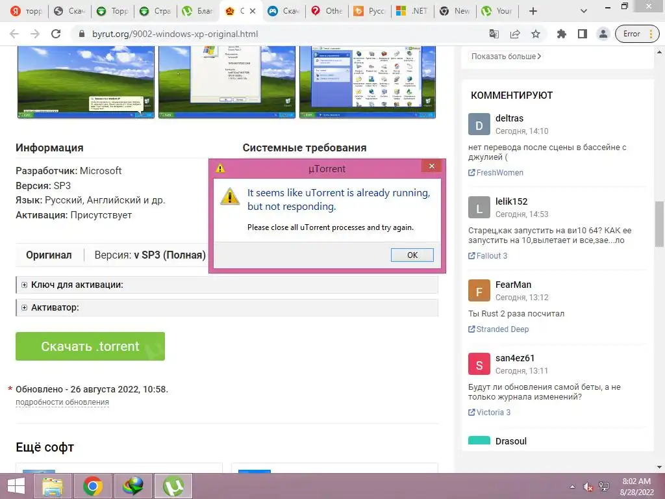Viewport: 665px width, 499px height.
Task: Click the username deltras
Action: click(509, 118)
